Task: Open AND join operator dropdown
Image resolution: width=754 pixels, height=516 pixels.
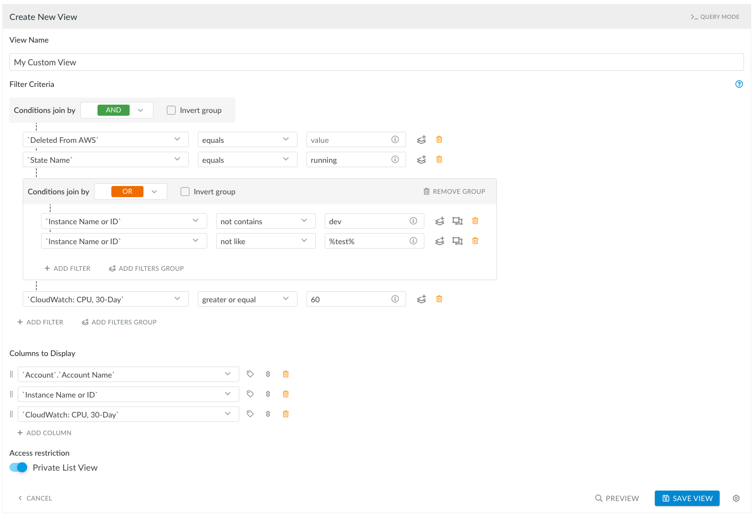Action: pos(117,110)
